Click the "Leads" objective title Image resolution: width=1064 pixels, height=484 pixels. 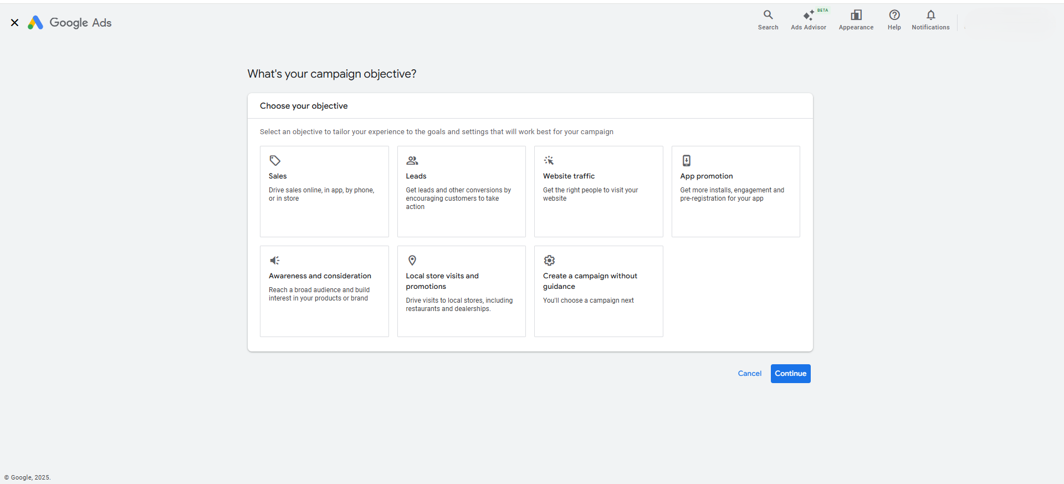click(x=416, y=176)
